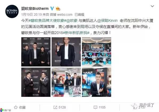Open mention @侯聪Kevin
The image size is (159, 112).
pos(107,20)
